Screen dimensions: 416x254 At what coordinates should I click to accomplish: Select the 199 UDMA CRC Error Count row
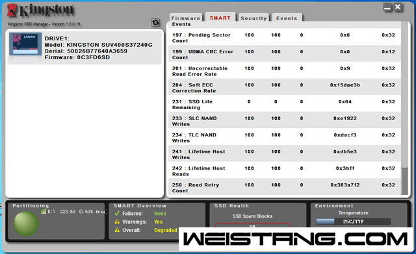click(x=285, y=55)
